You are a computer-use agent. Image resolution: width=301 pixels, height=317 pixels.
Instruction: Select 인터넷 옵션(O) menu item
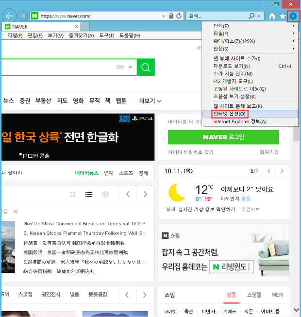(250, 114)
